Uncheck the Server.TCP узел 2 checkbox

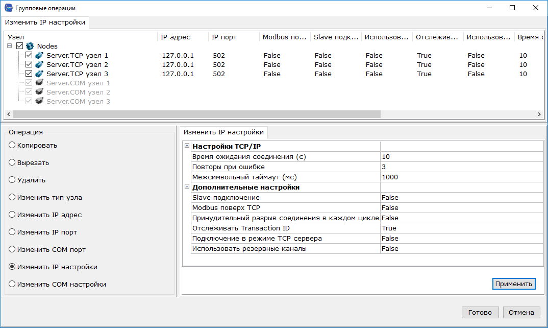pos(28,64)
